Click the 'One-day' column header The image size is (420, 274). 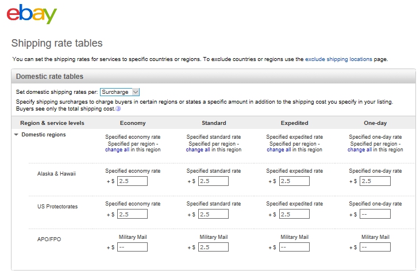click(375, 123)
